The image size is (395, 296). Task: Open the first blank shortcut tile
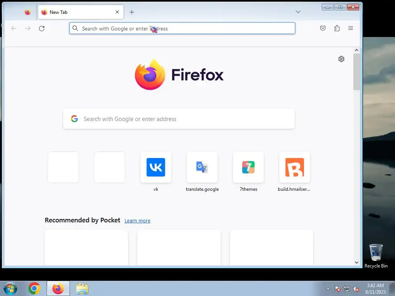pos(63,167)
